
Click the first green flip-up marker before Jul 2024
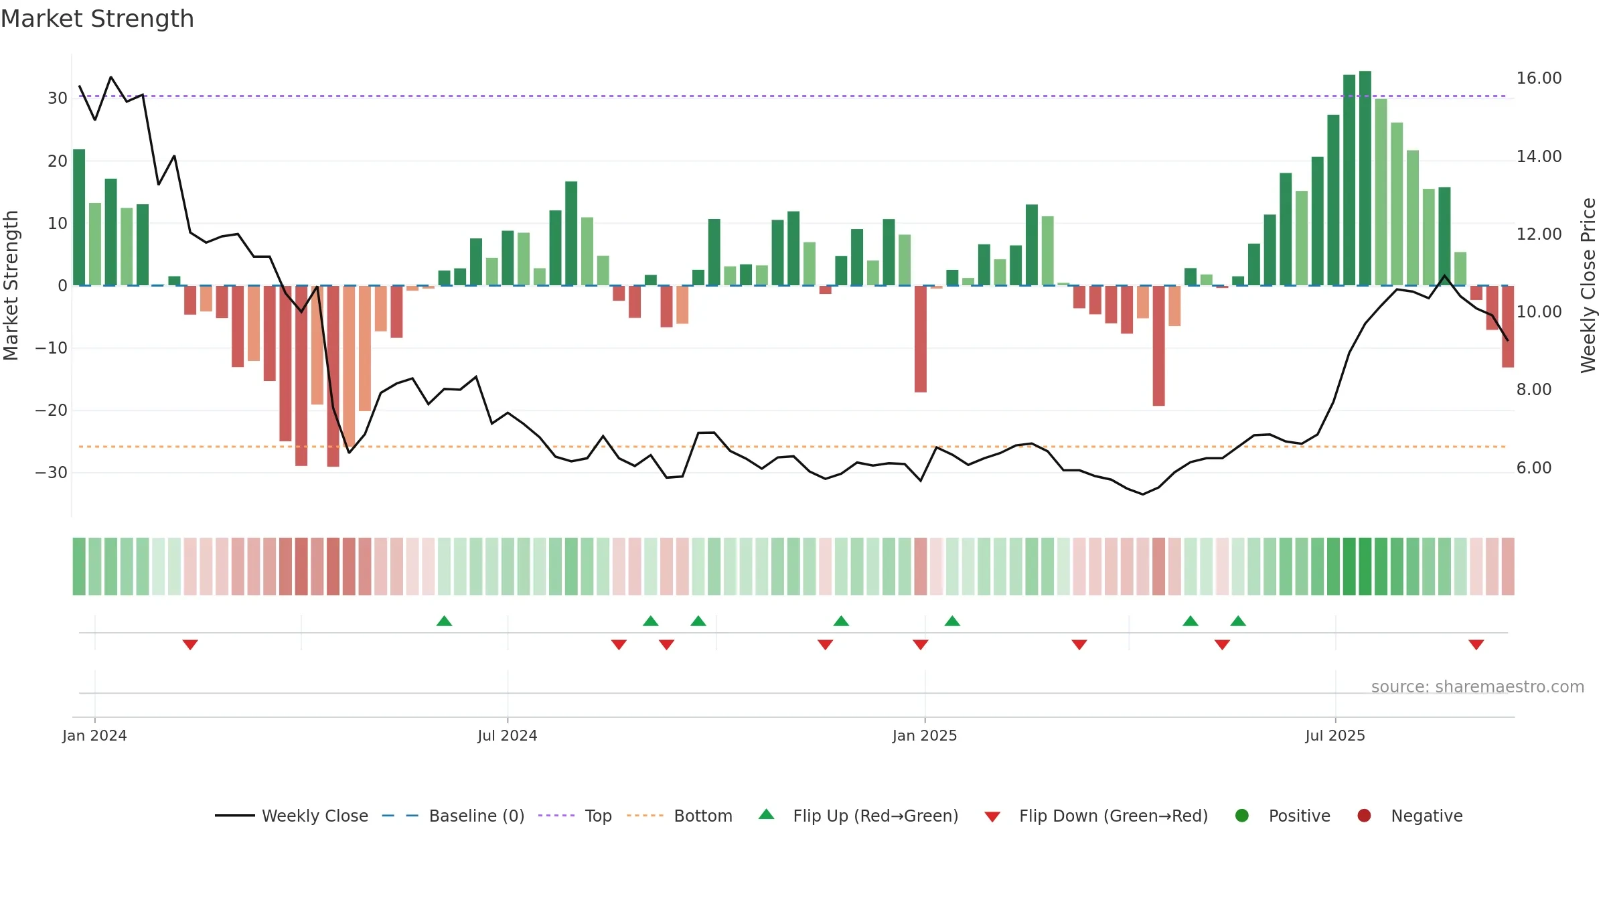coord(444,621)
